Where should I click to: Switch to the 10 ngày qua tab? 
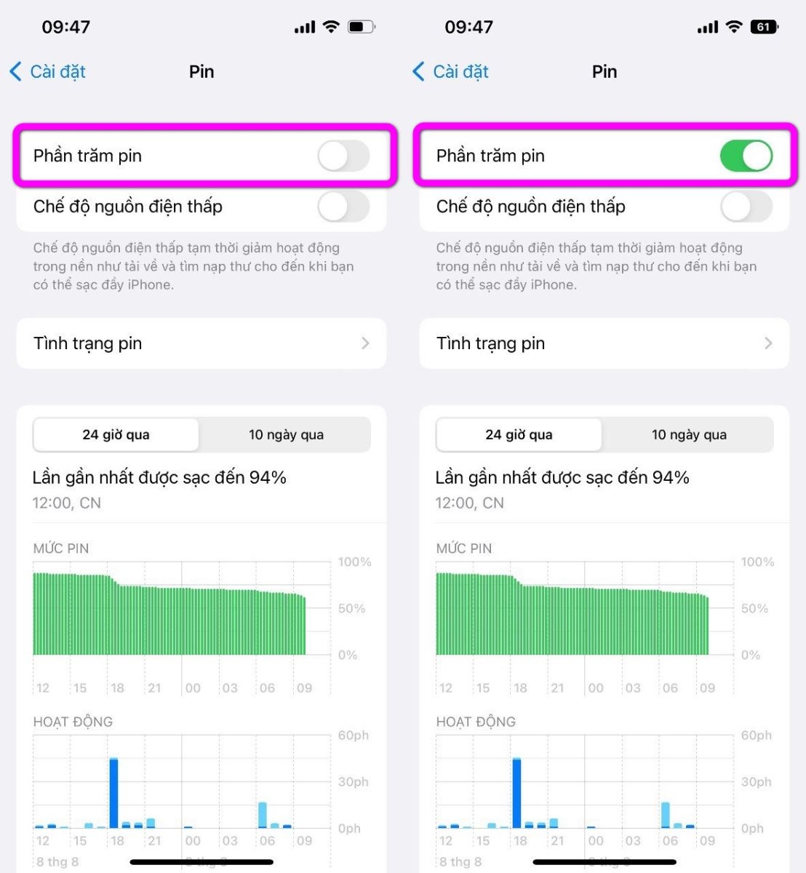click(x=286, y=434)
